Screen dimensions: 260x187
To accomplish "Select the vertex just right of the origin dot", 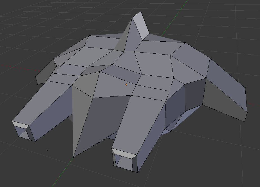I will [136, 85].
